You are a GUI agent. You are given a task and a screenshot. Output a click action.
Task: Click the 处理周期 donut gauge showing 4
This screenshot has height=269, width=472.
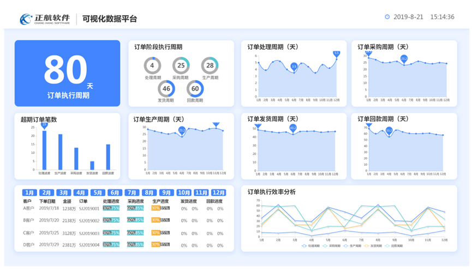pyautogui.click(x=152, y=65)
